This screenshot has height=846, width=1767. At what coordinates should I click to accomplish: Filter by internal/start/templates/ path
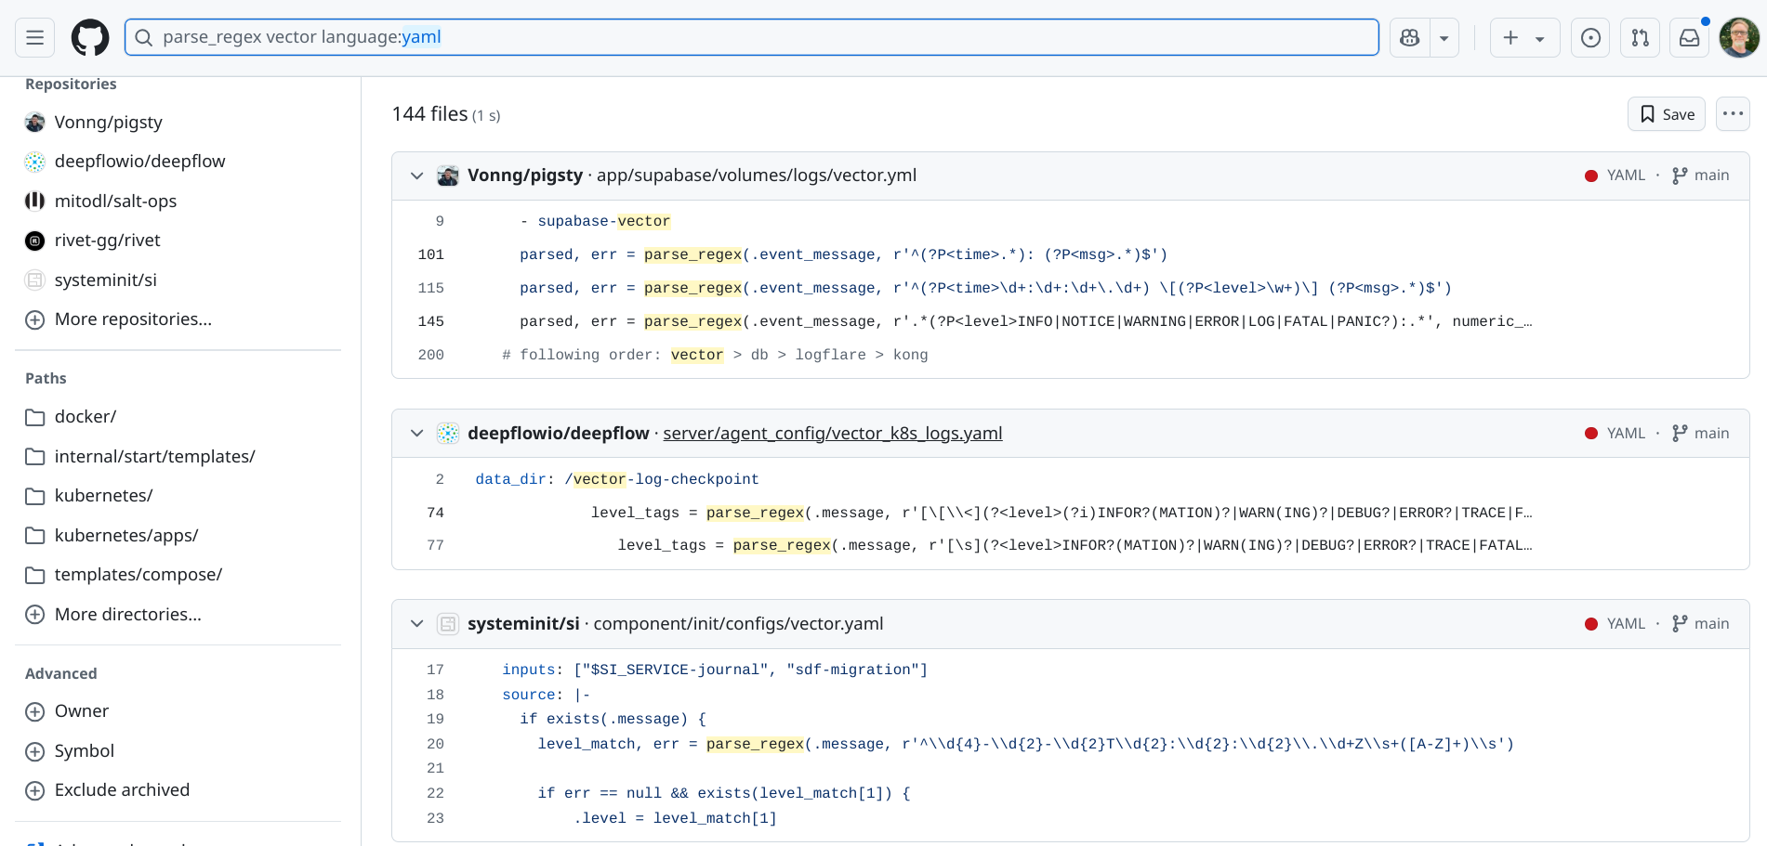click(154, 457)
